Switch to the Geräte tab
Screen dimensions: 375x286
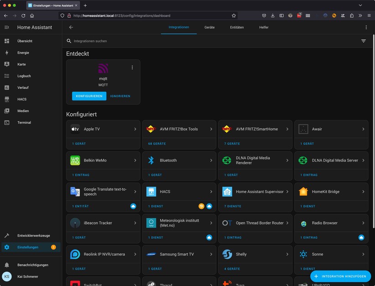[x=209, y=27]
